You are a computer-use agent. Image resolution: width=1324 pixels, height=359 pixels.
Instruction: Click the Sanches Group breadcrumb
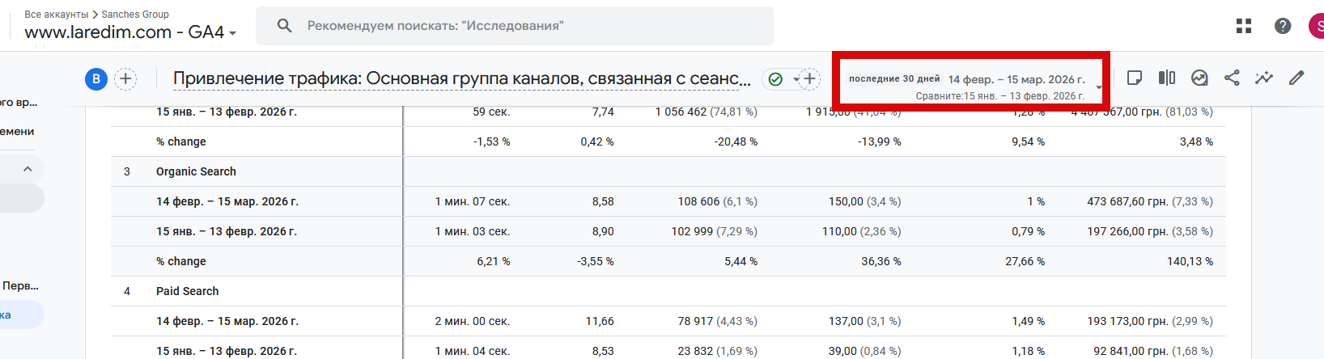(x=135, y=15)
